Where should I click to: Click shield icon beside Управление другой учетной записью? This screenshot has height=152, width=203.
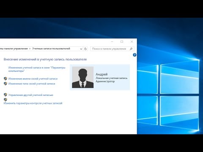pyautogui.click(x=5, y=95)
